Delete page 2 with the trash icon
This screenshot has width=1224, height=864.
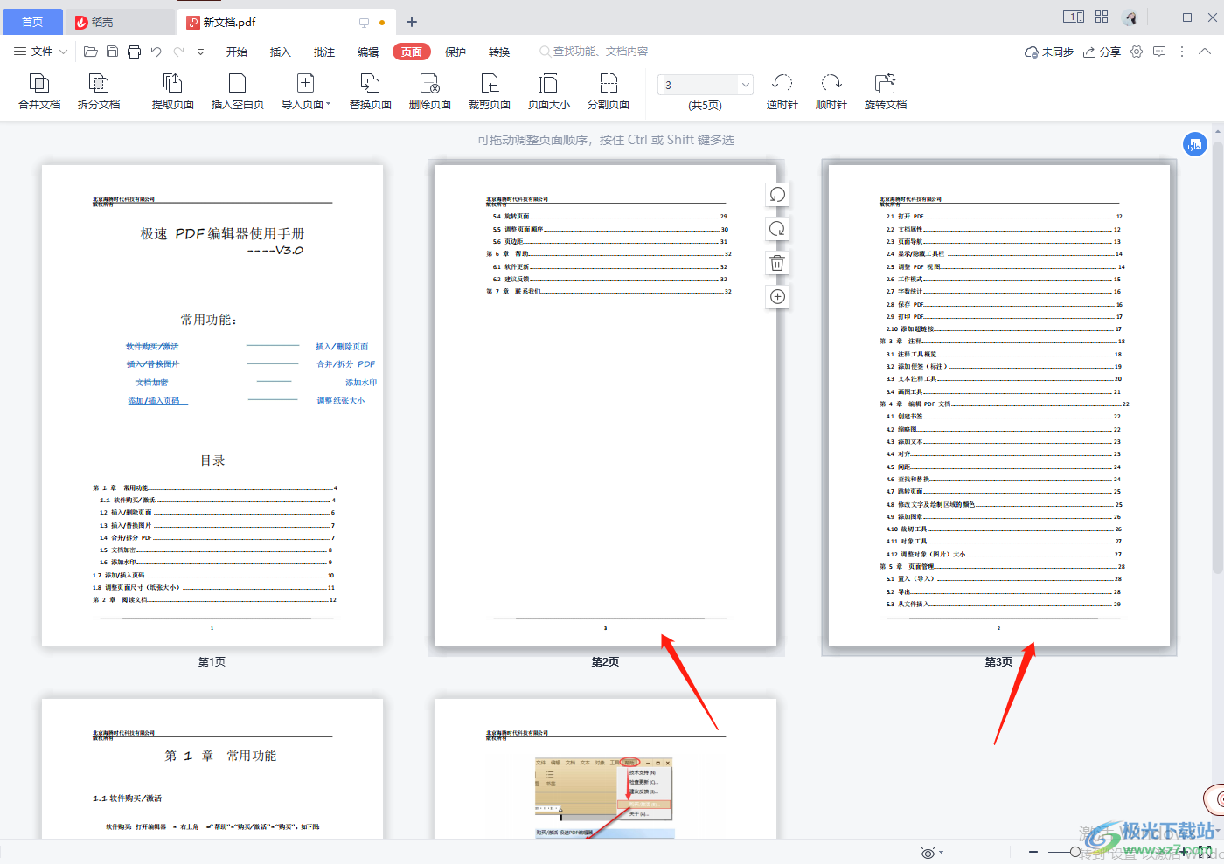(x=777, y=263)
